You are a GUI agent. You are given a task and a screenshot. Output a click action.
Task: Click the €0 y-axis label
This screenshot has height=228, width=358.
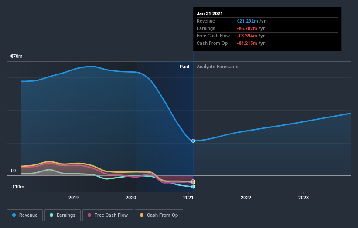(x=13, y=171)
